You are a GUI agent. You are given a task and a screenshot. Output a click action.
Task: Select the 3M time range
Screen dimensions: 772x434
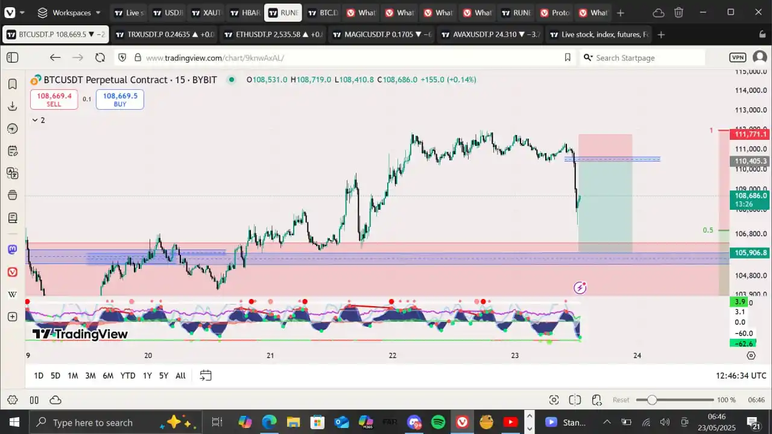[x=90, y=376]
